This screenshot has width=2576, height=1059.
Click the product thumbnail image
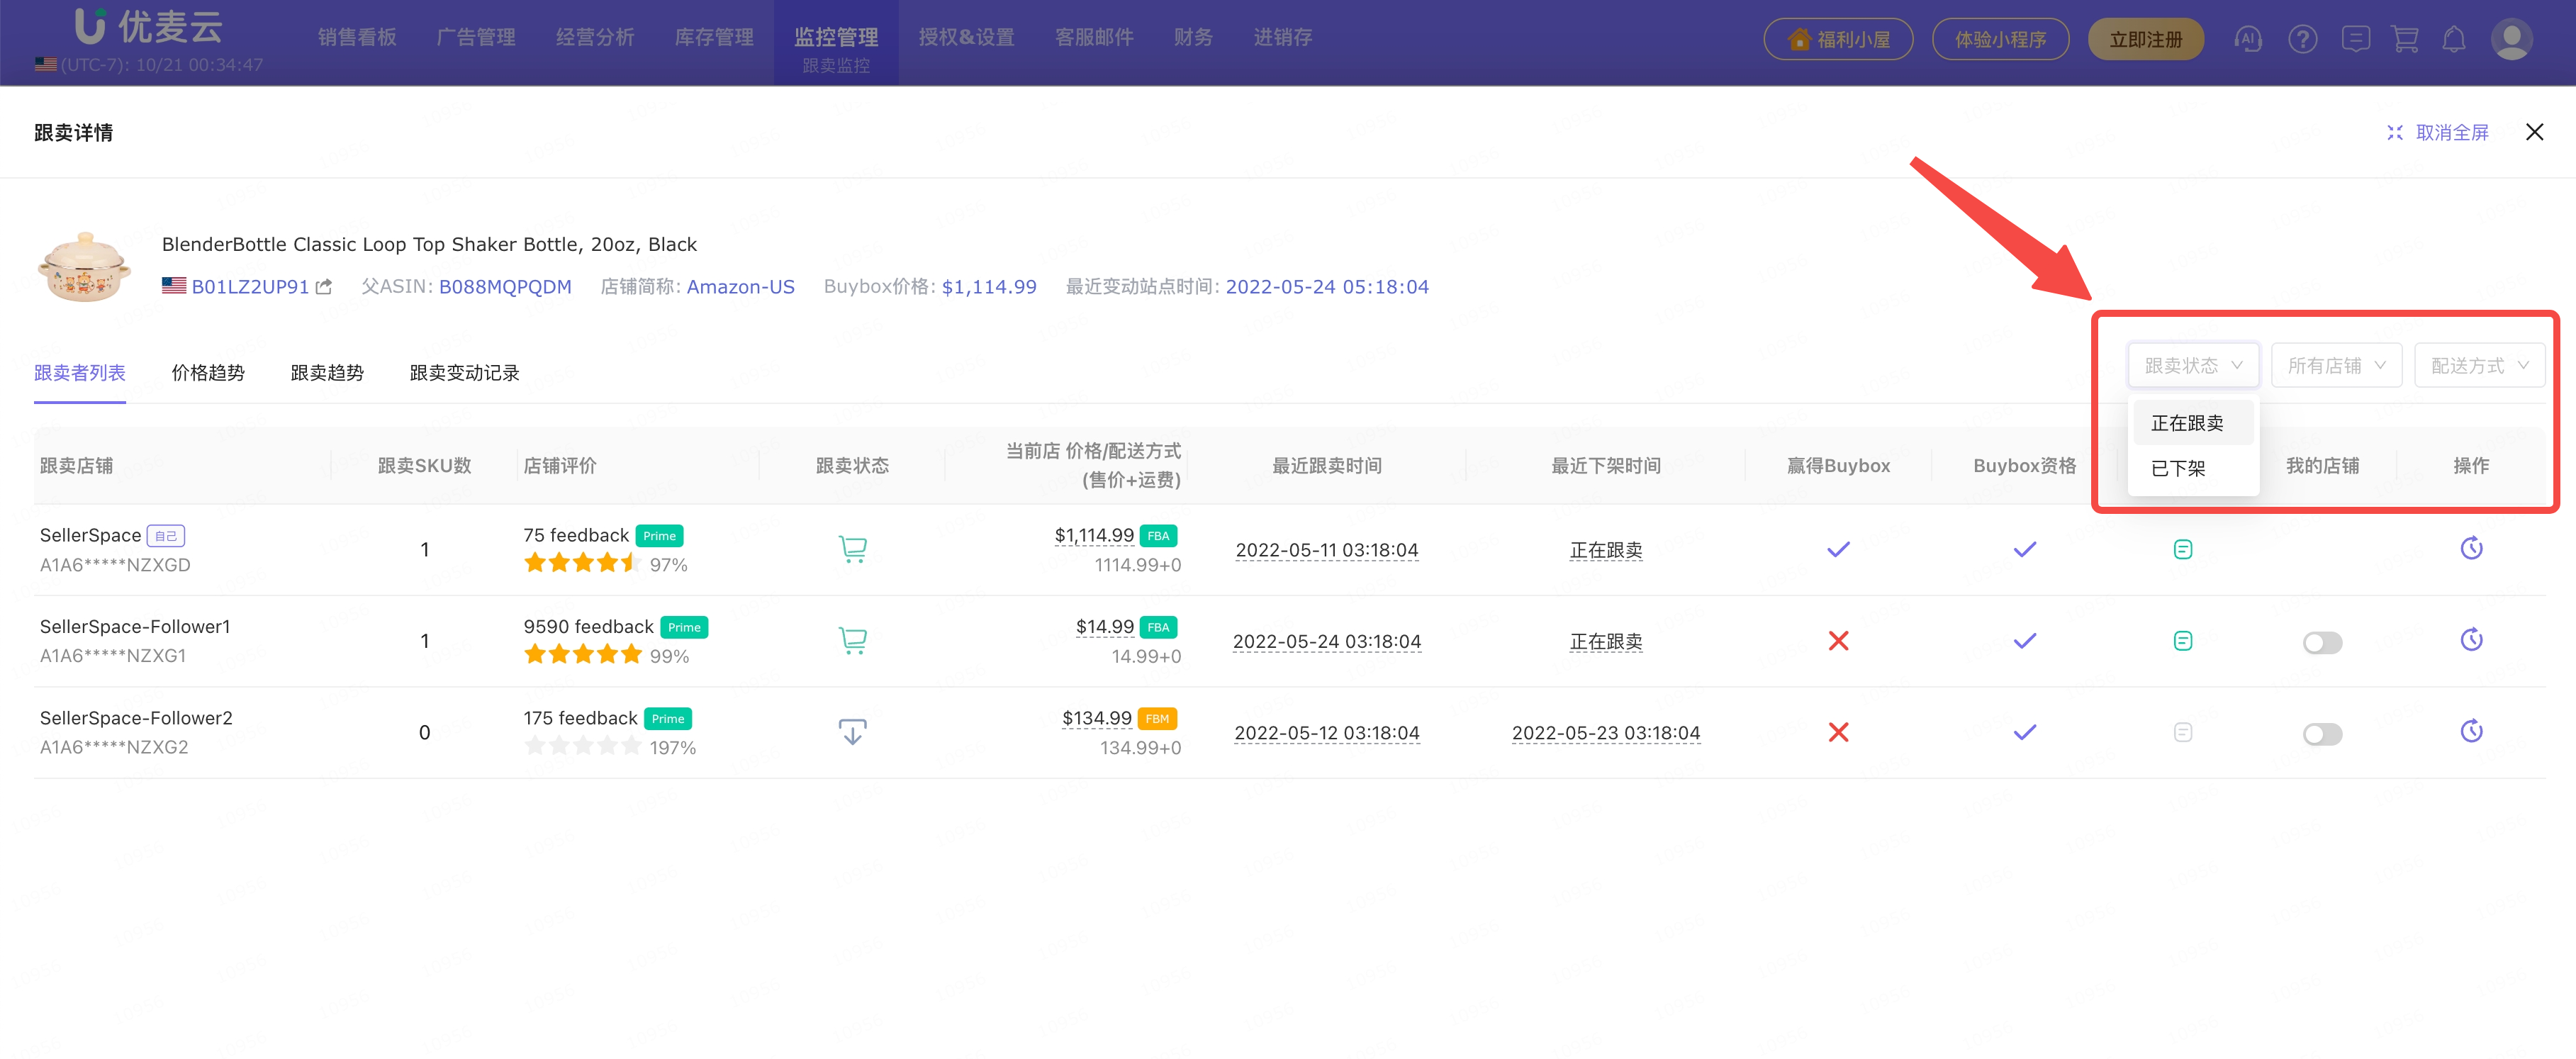[x=84, y=268]
